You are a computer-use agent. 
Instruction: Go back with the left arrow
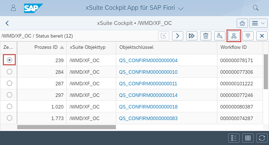[x=7, y=23]
